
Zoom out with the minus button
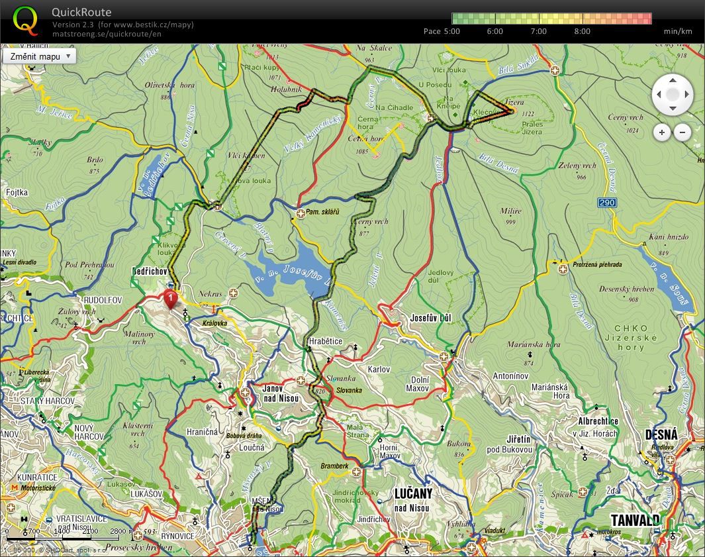click(x=682, y=132)
